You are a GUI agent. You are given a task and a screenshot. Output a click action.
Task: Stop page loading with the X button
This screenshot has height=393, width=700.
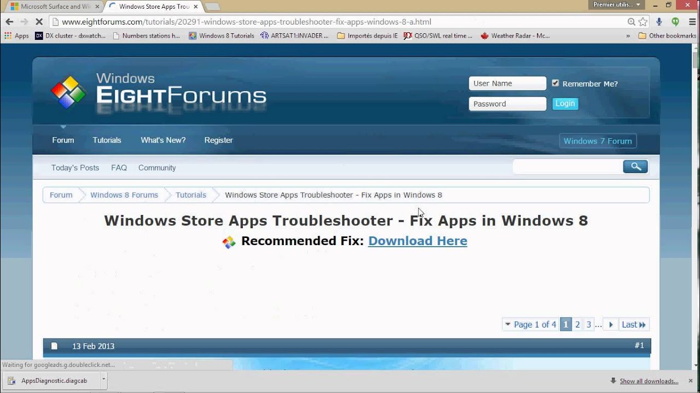coord(38,22)
